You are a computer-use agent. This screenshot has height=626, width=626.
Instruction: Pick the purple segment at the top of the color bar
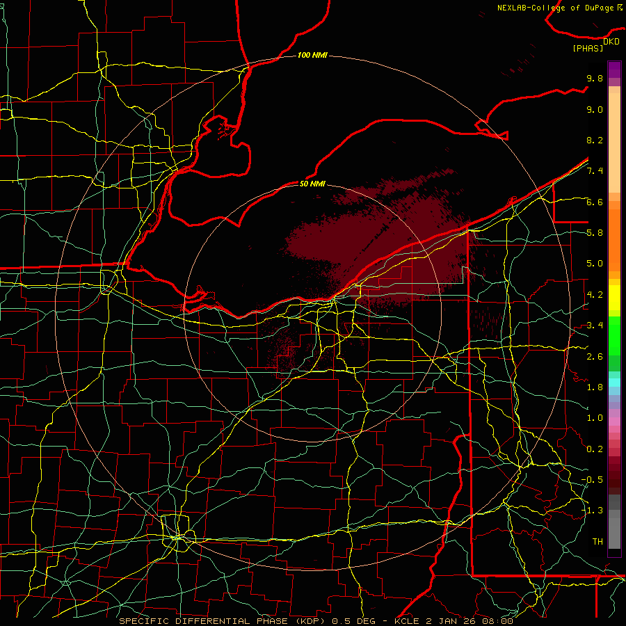pos(614,70)
